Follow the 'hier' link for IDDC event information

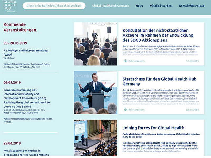tap(9, 122)
